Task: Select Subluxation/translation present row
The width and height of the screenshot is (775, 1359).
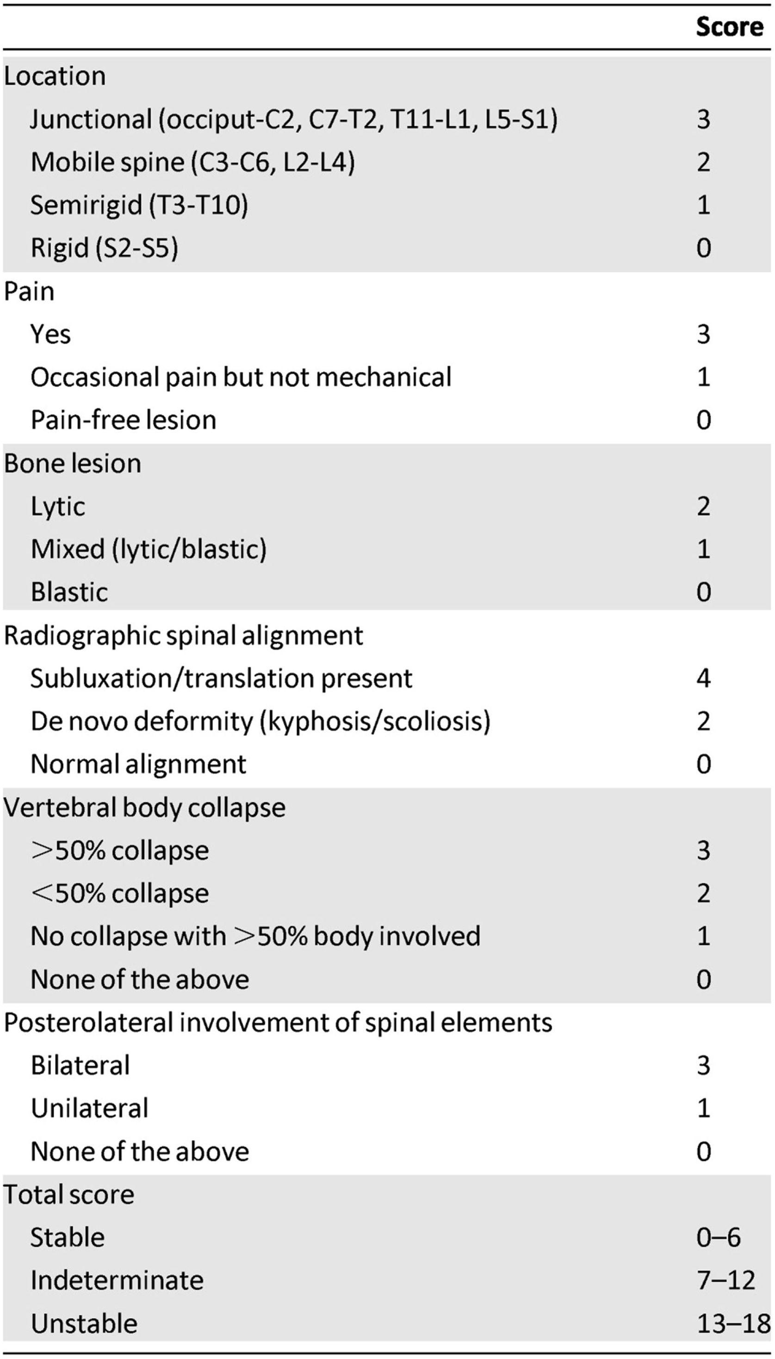Action: click(222, 679)
